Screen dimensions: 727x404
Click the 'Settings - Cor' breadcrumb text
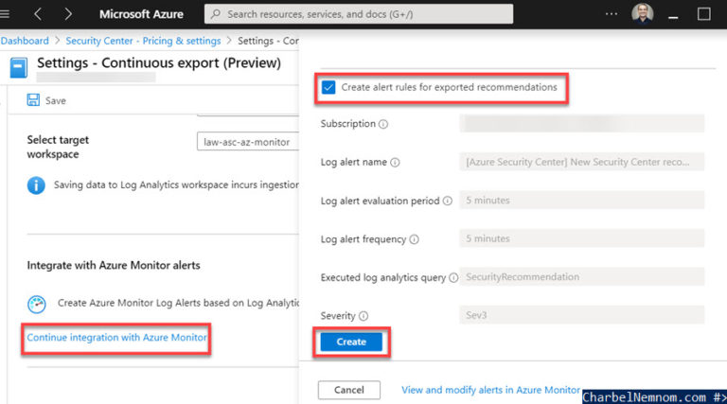point(268,41)
